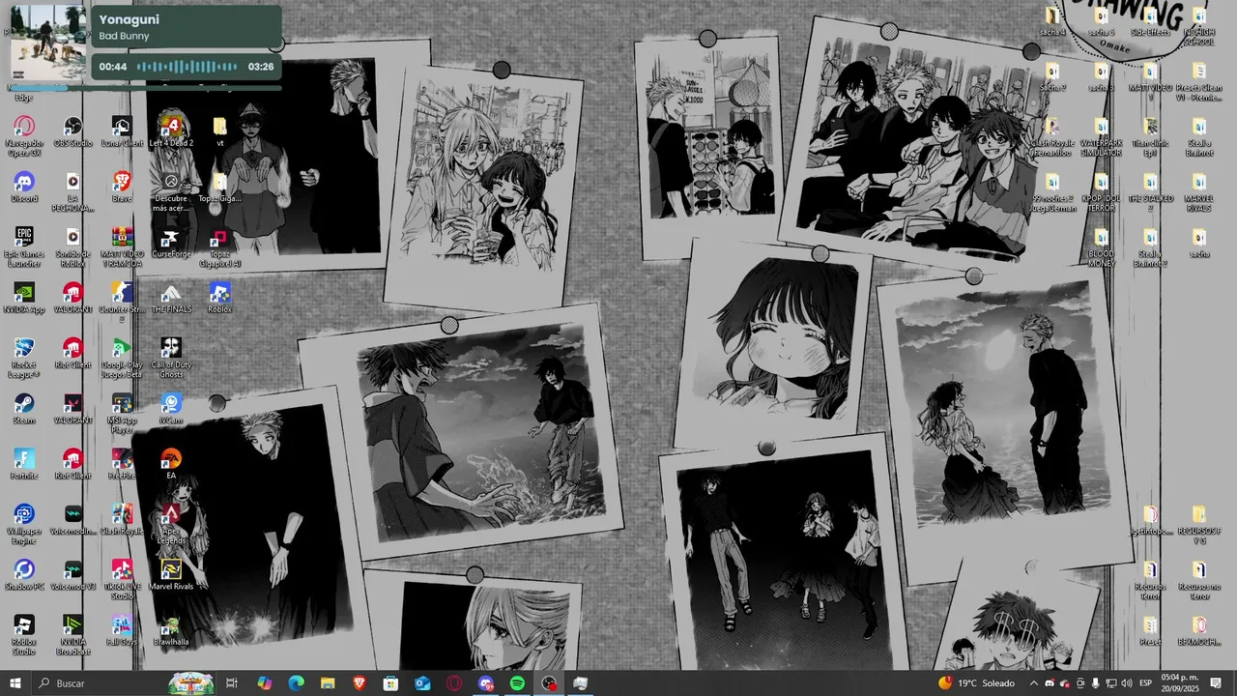
Task: Open Task View from the taskbar
Action: point(232,683)
